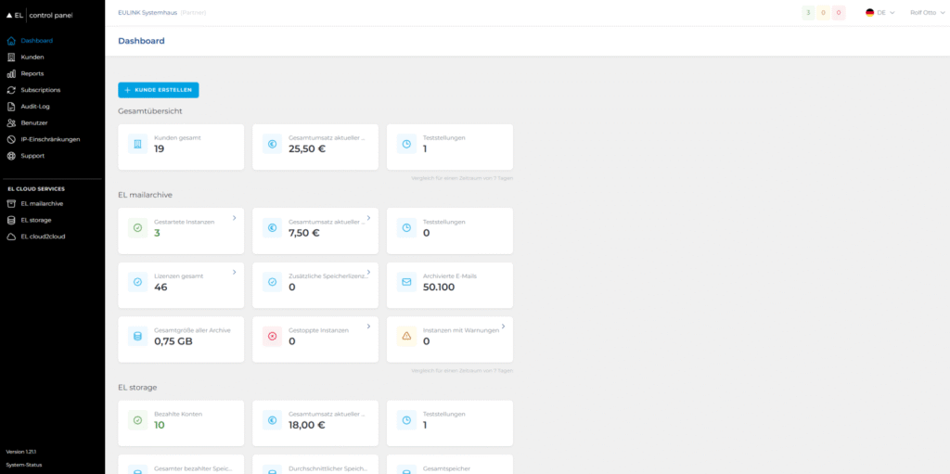
Task: Click the Audit-Log document icon
Action: (x=11, y=106)
